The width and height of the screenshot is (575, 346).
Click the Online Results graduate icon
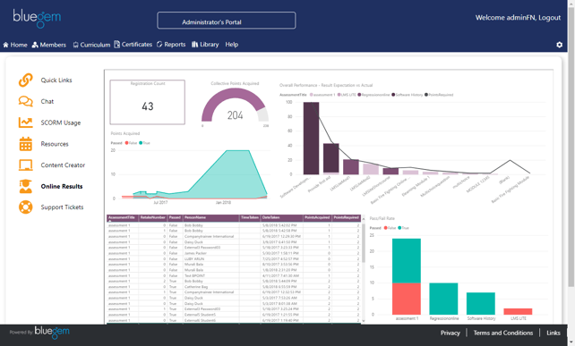pyautogui.click(x=26, y=186)
